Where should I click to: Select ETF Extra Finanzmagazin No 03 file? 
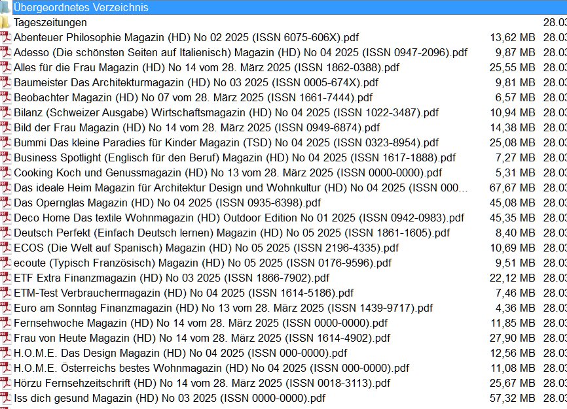point(172,278)
